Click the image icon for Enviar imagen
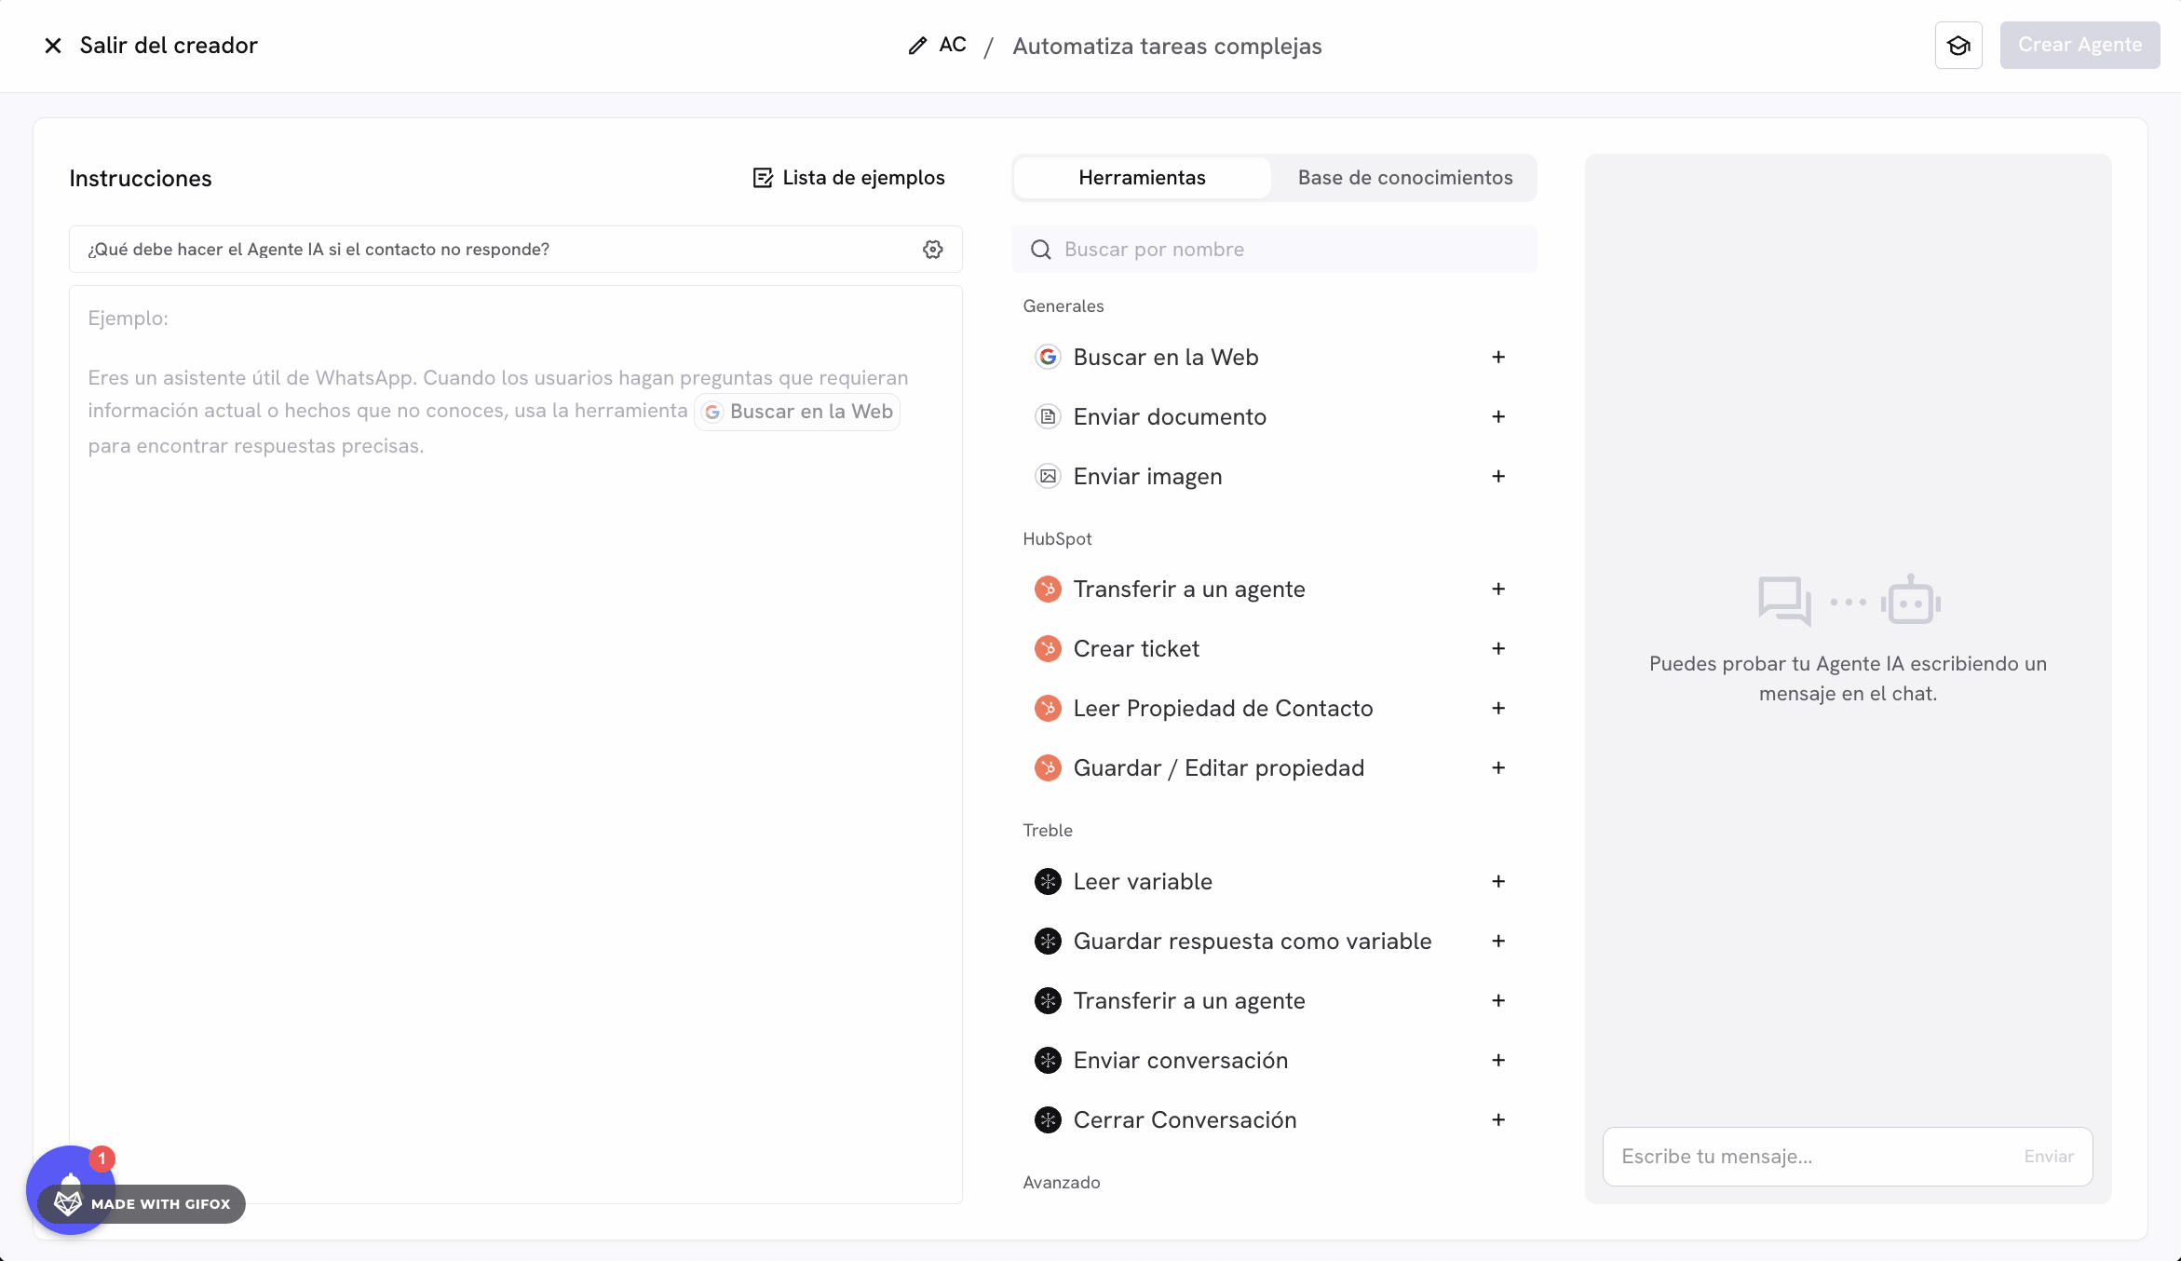Viewport: 2181px width, 1261px height. 1048,476
